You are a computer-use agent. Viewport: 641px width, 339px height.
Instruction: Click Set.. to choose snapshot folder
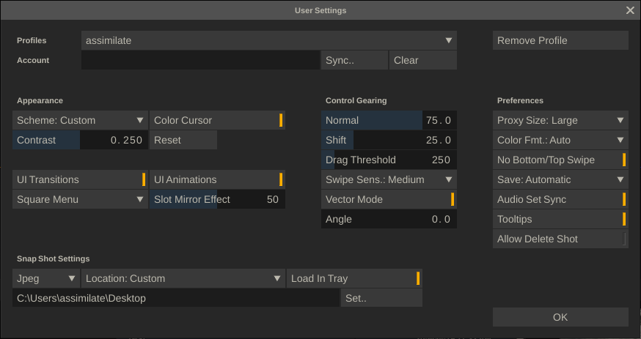[381, 298]
